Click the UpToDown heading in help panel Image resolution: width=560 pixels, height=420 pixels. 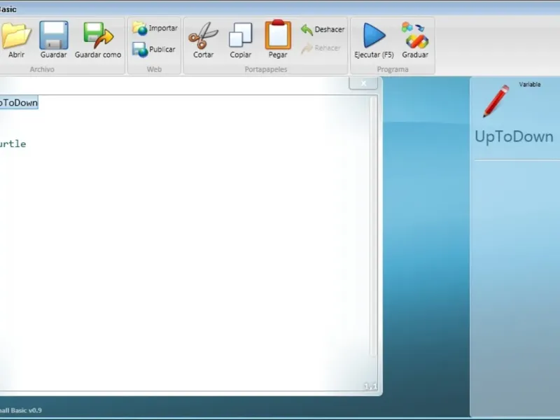tap(514, 136)
